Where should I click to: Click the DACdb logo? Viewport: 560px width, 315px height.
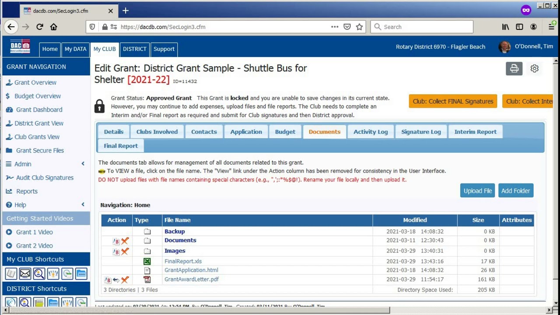point(20,46)
